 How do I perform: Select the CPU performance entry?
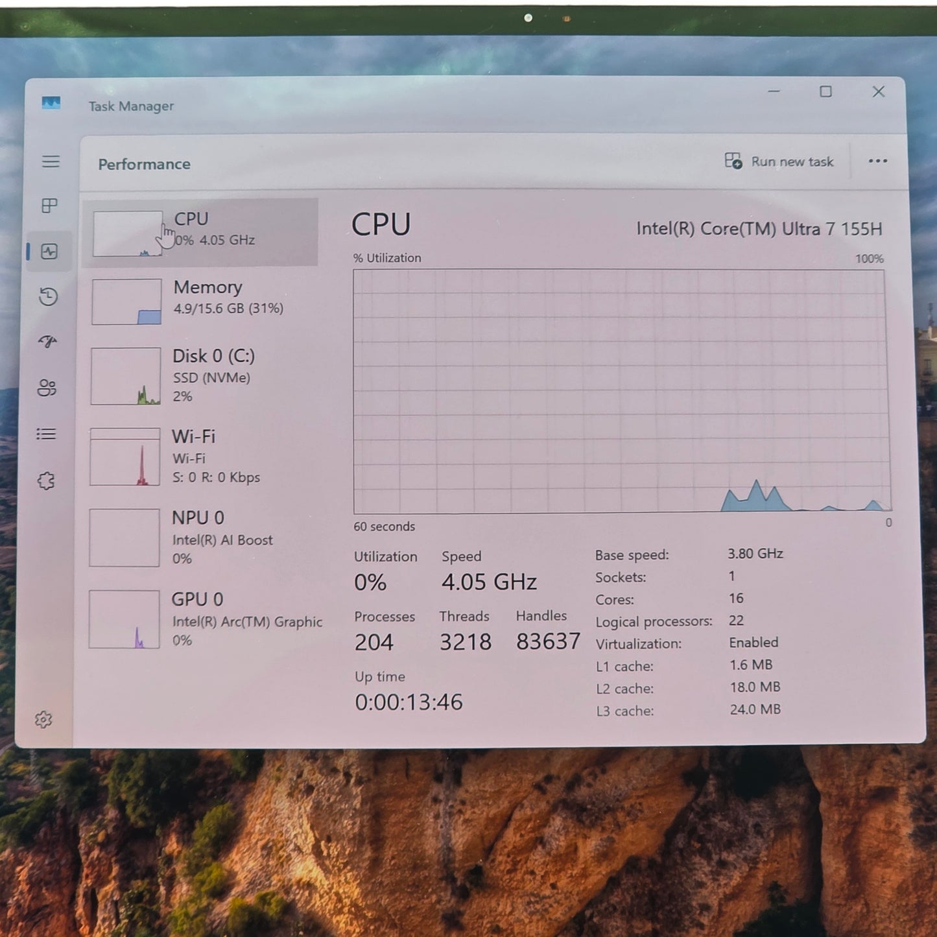[x=201, y=232]
